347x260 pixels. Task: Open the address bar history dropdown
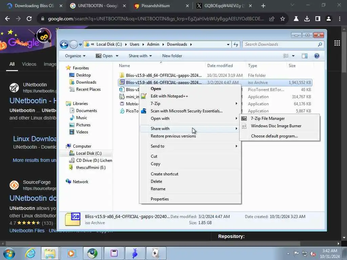(228, 44)
